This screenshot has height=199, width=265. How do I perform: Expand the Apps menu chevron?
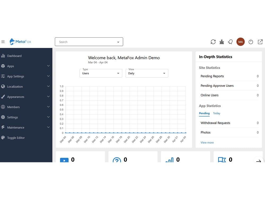coord(48,66)
